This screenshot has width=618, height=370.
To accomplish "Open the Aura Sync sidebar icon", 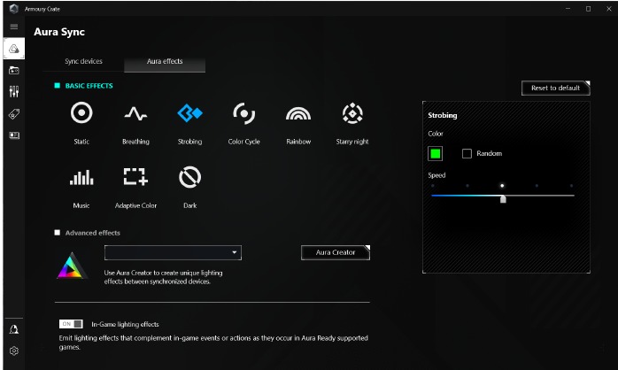I will [14, 49].
